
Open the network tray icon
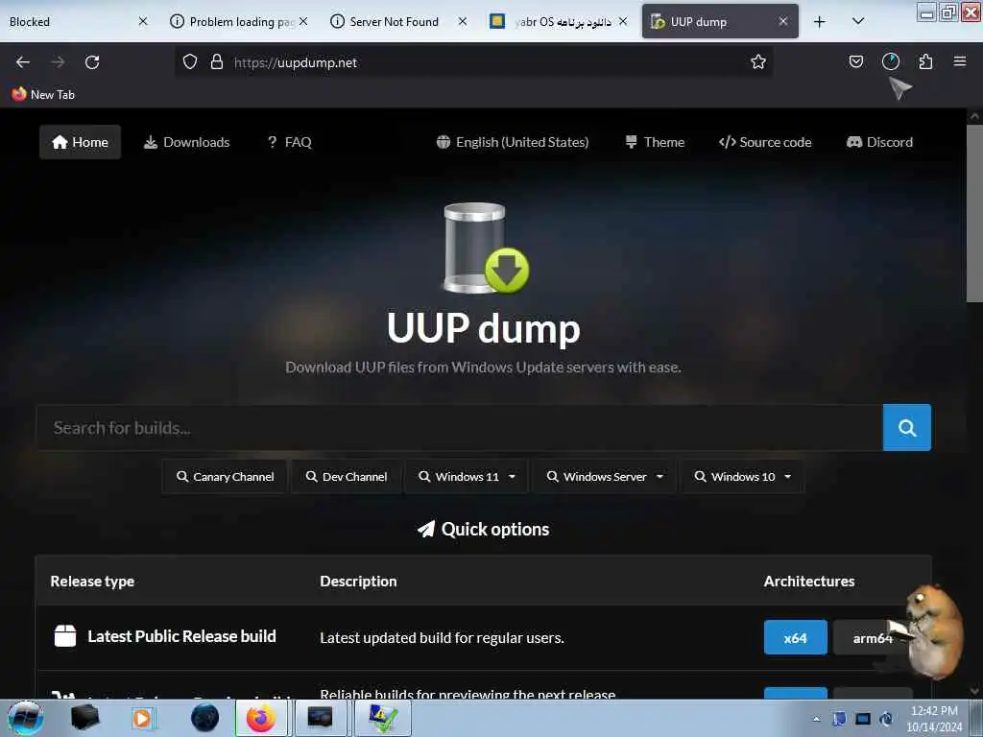coord(863,719)
